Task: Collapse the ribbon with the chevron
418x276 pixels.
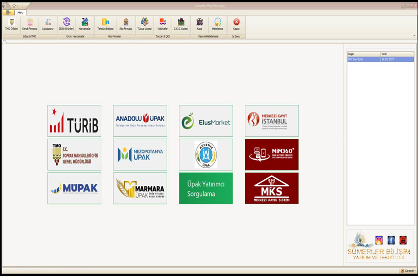Action: pos(414,36)
